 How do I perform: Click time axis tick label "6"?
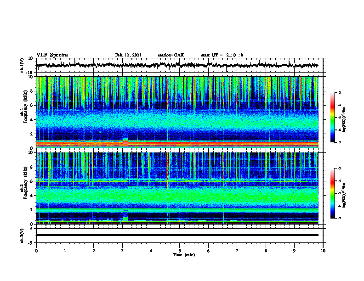(209, 251)
